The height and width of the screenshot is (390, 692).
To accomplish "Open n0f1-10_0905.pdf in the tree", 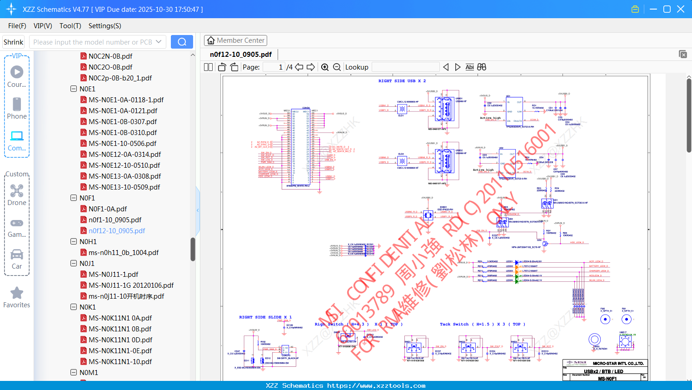I will pyautogui.click(x=115, y=220).
